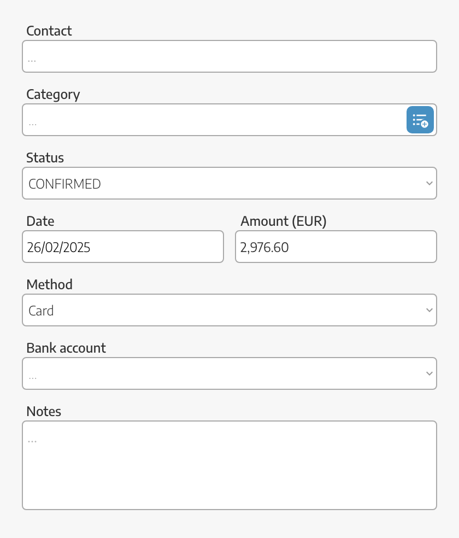The image size is (459, 538).
Task: Click into the Category text field
Action: pyautogui.click(x=214, y=120)
